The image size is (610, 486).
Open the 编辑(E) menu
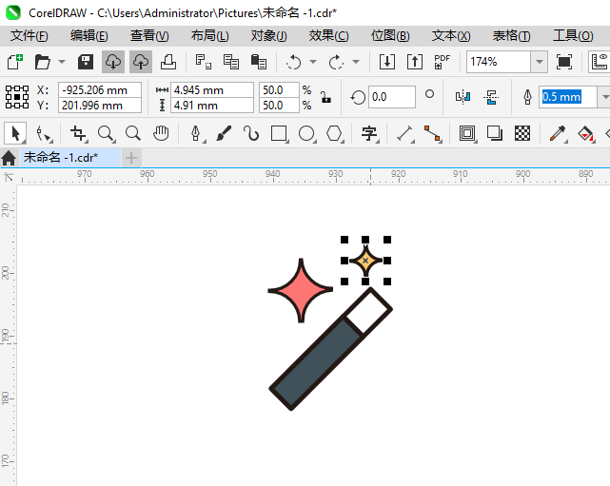tap(89, 36)
